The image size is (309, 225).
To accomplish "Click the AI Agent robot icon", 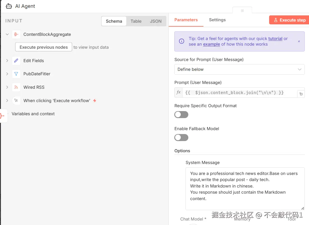I will pos(9,6).
